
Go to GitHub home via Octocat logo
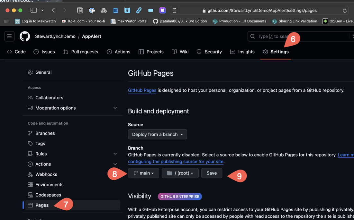tap(25, 36)
